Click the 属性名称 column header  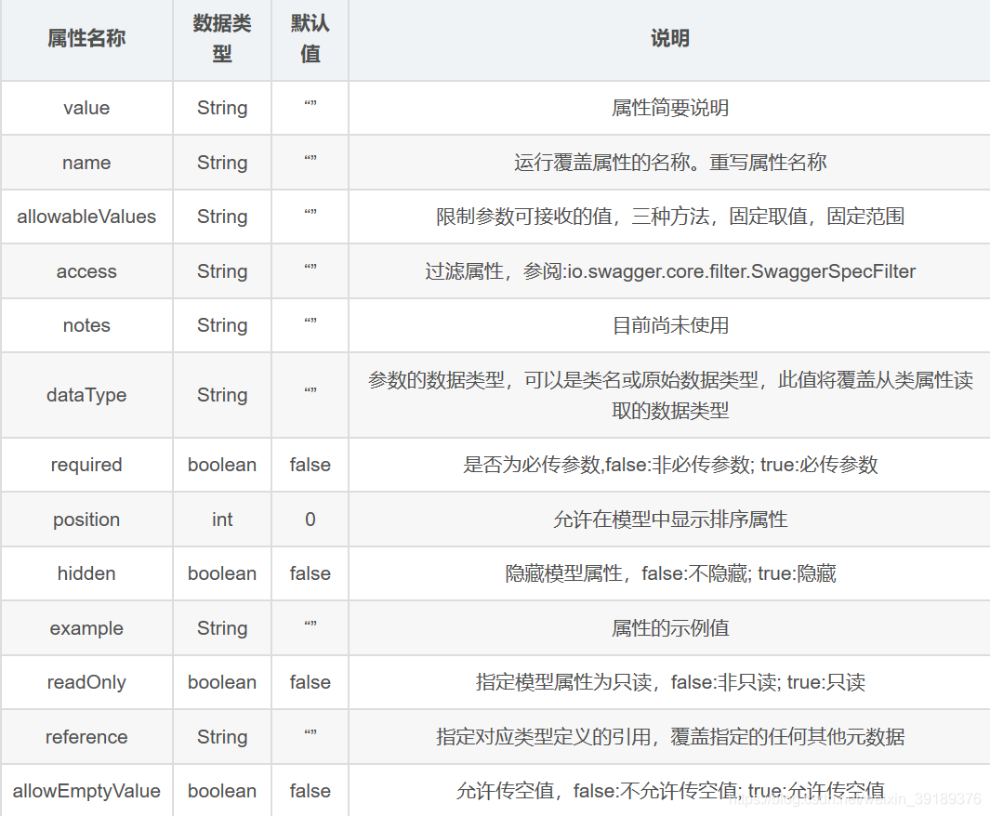[86, 39]
